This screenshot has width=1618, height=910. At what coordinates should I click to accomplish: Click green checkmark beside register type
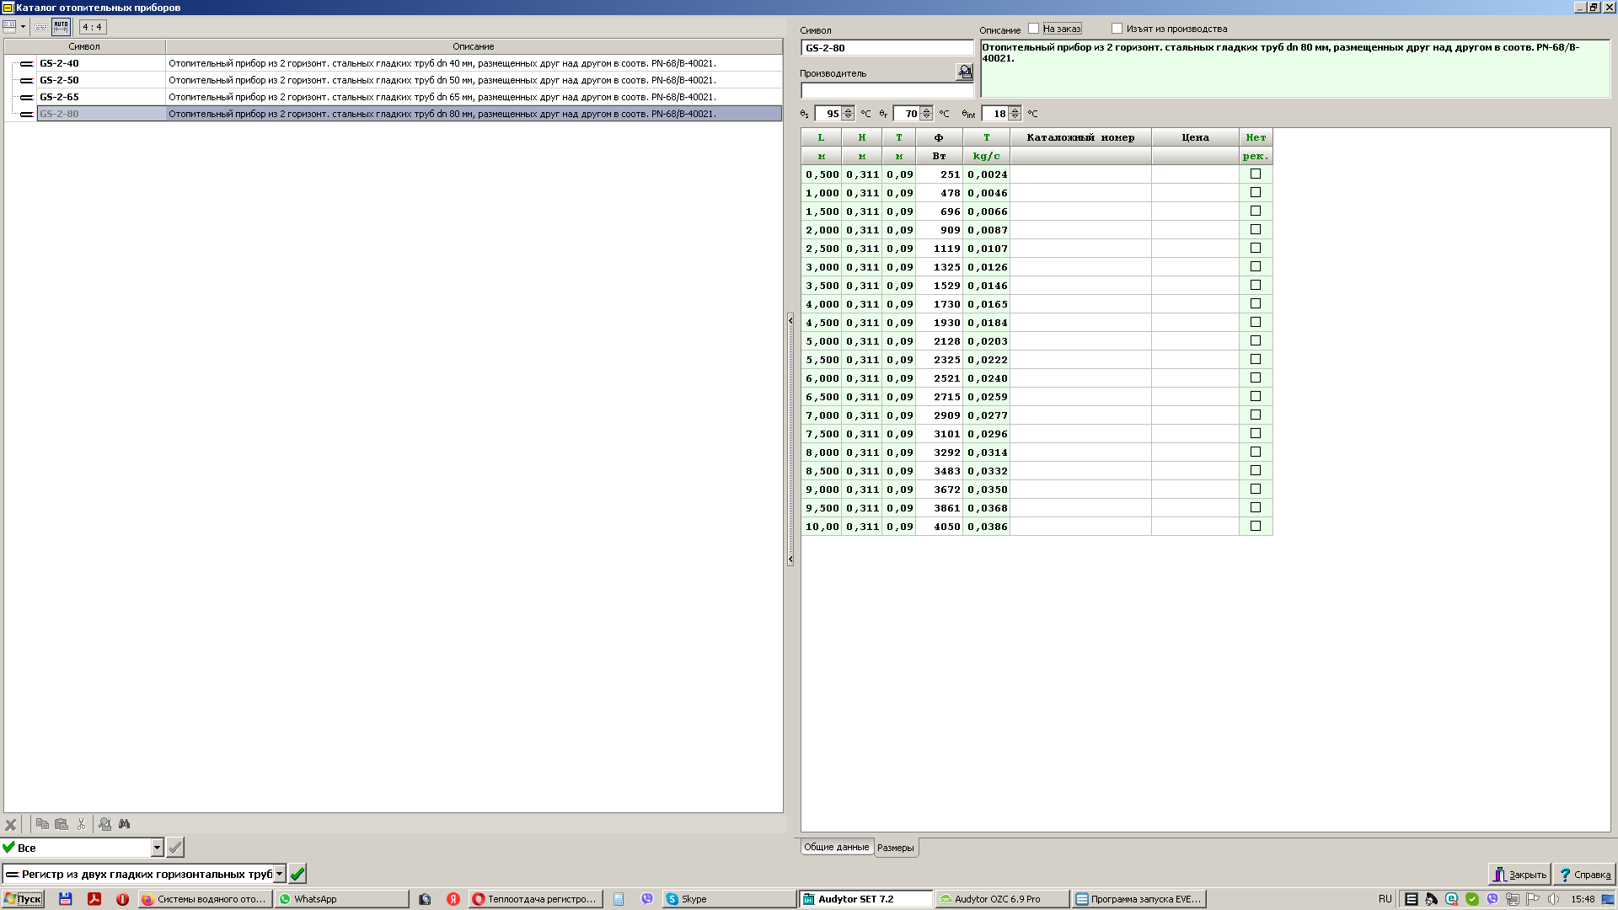tap(297, 874)
